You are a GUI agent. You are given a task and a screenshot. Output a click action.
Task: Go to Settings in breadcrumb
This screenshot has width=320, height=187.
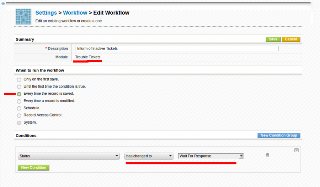[46, 13]
